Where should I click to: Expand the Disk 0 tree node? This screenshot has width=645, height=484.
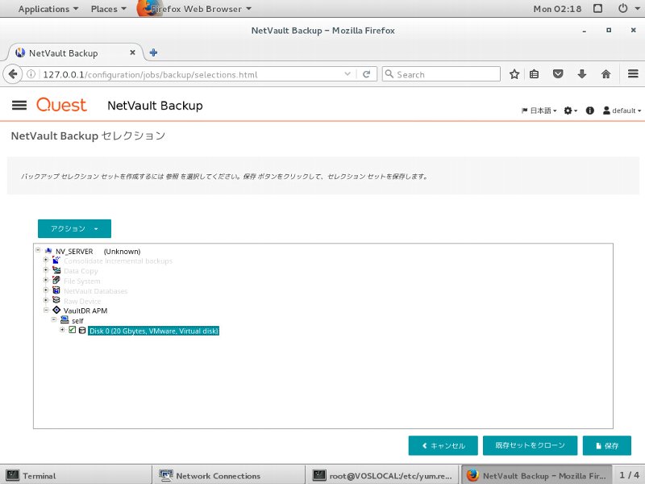pos(62,330)
